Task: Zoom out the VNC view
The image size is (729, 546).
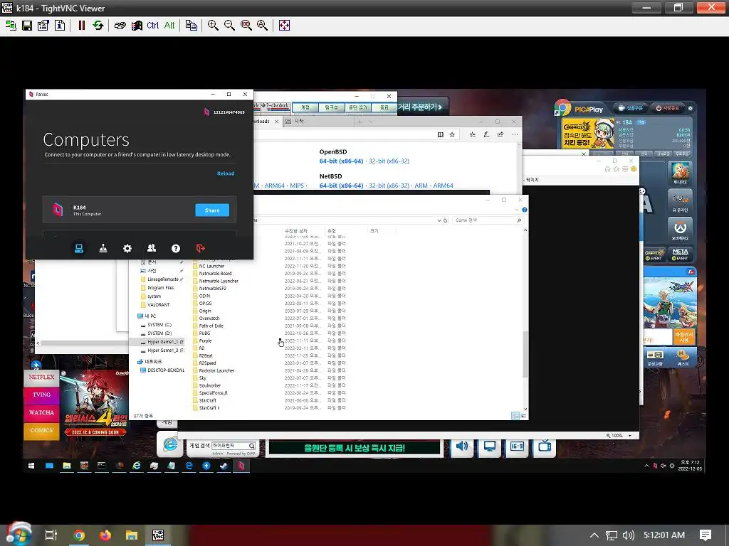Action: [229, 25]
